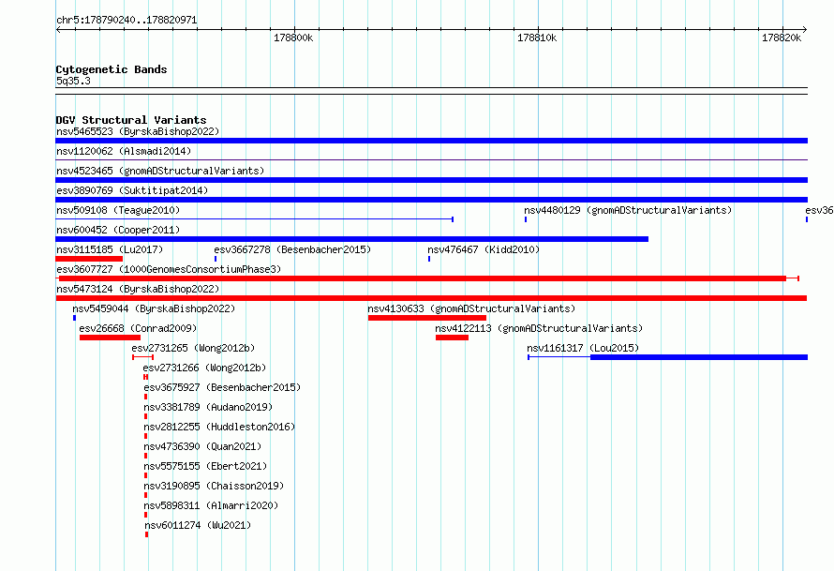Click the chr5:178790240..178820971 coordinate label
This screenshot has width=834, height=571.
(x=127, y=20)
